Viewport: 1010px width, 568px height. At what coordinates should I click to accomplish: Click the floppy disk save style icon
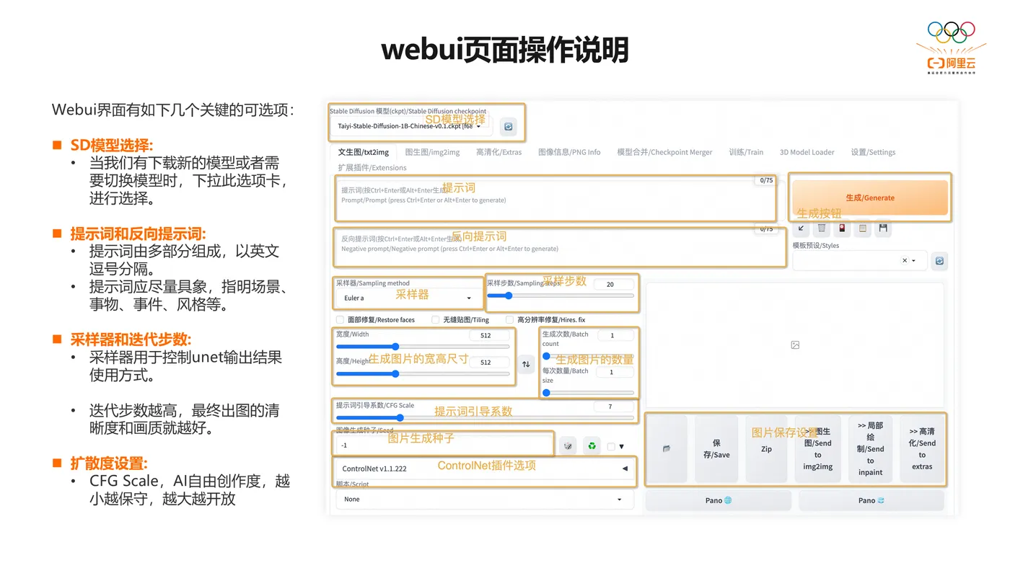883,228
